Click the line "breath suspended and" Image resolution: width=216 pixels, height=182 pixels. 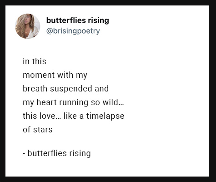point(65,89)
